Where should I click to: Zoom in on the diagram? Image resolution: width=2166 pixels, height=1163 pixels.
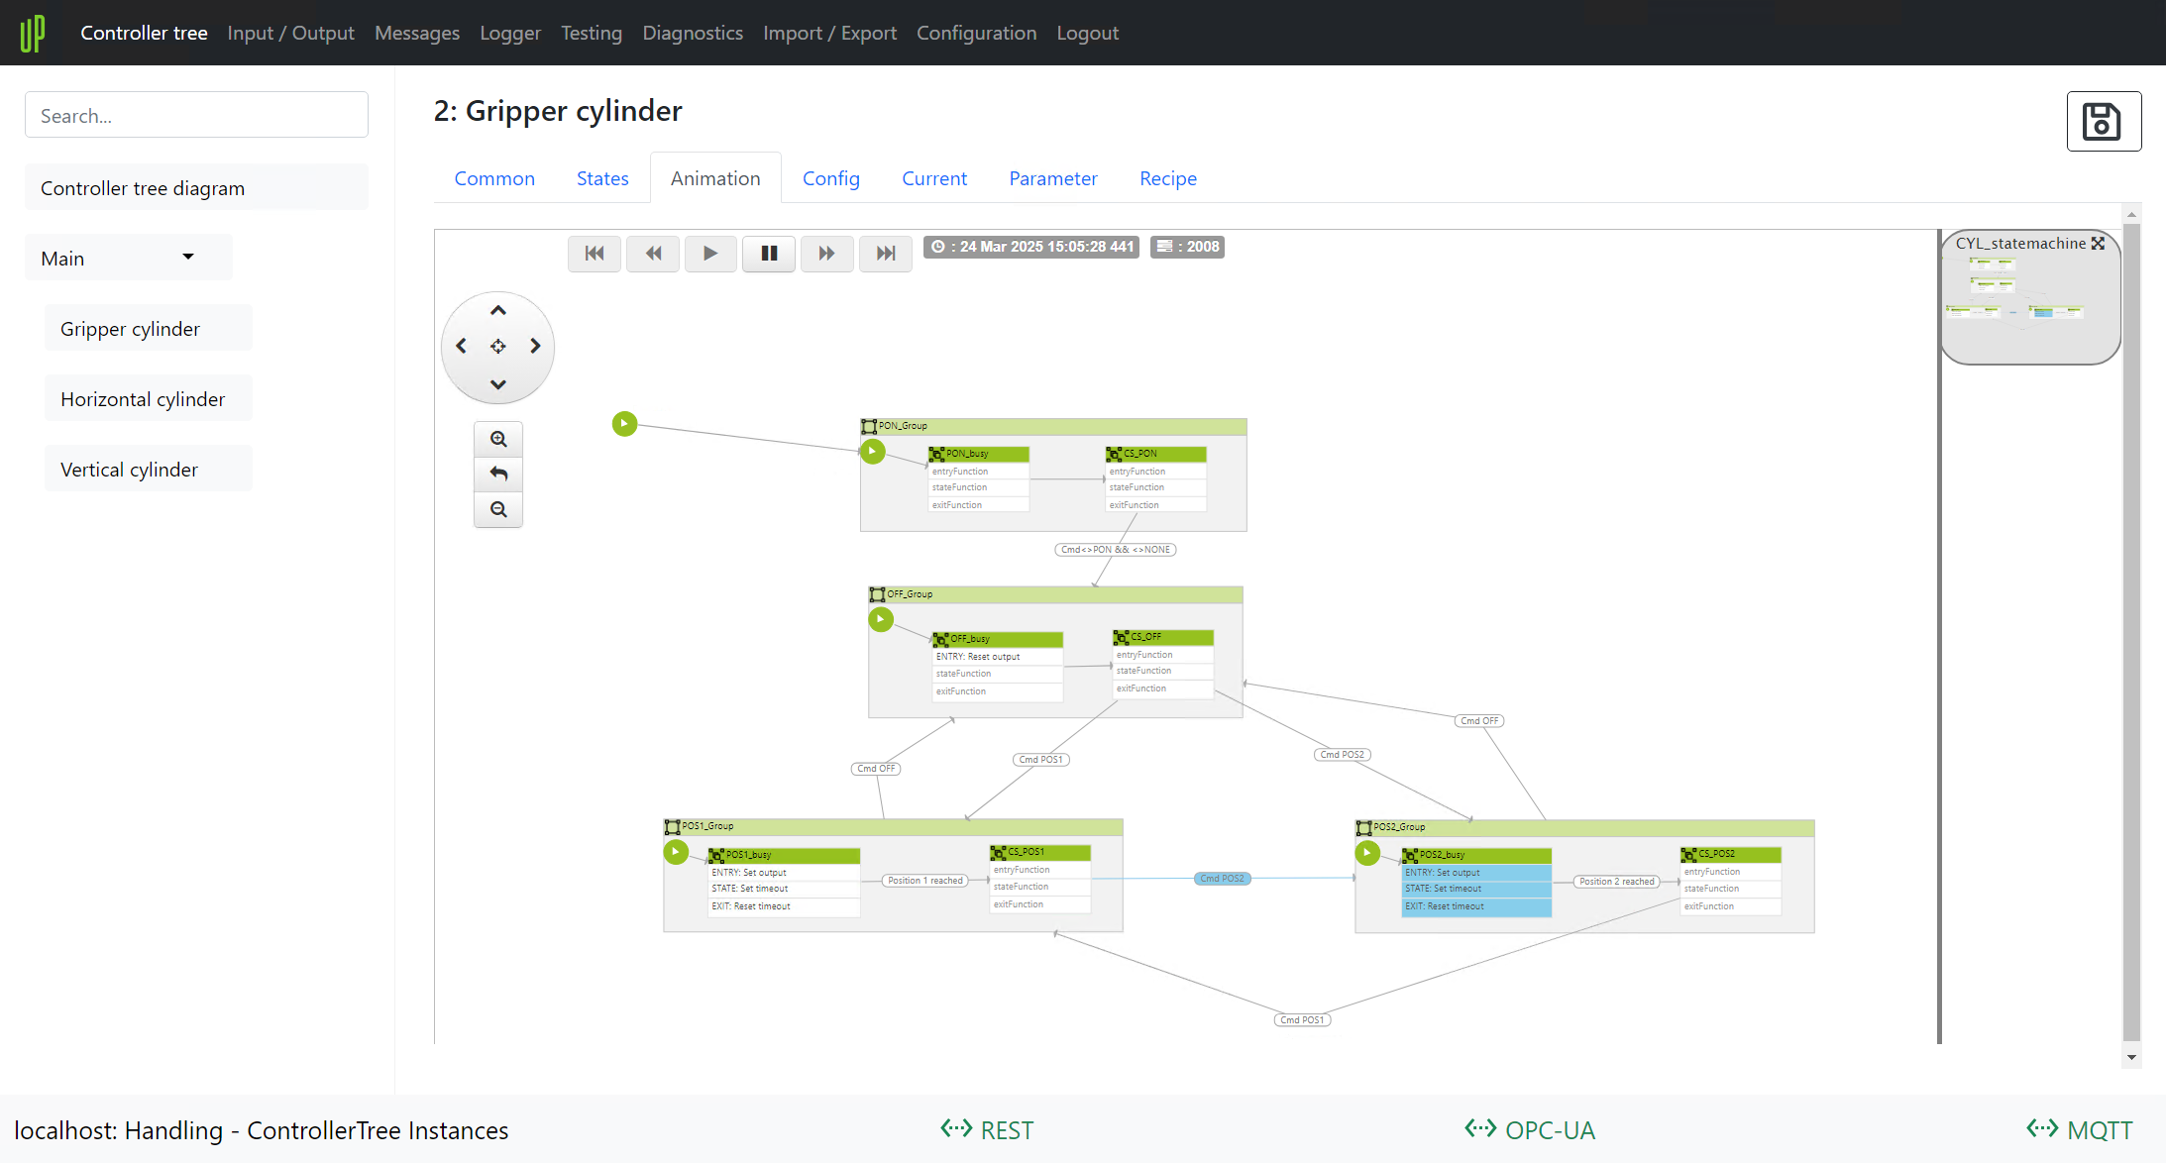(x=498, y=439)
